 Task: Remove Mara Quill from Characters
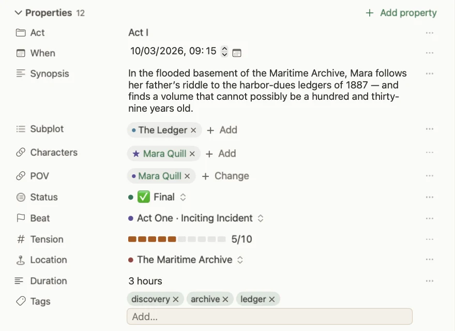(192, 154)
